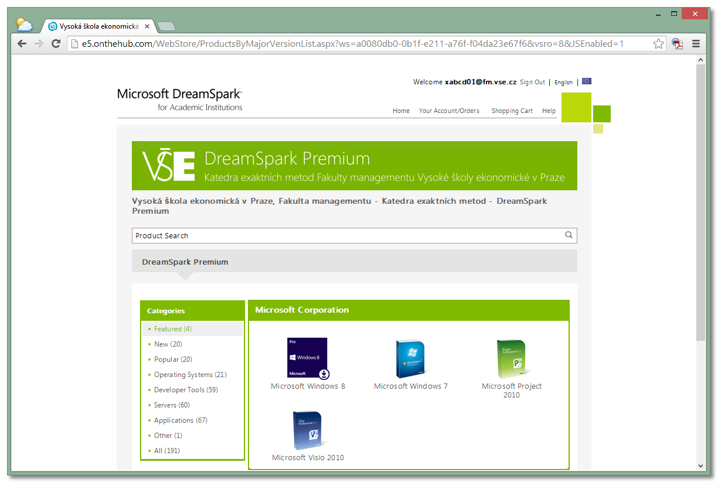Open the Help menu item
718x483 pixels.
tap(549, 111)
